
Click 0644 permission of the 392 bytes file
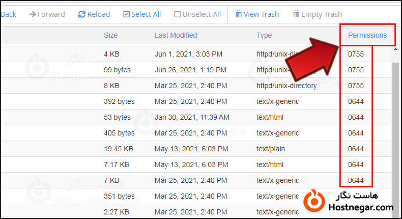pyautogui.click(x=356, y=101)
